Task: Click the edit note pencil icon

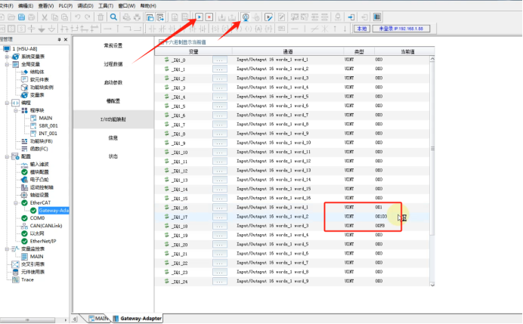Action: (x=281, y=17)
